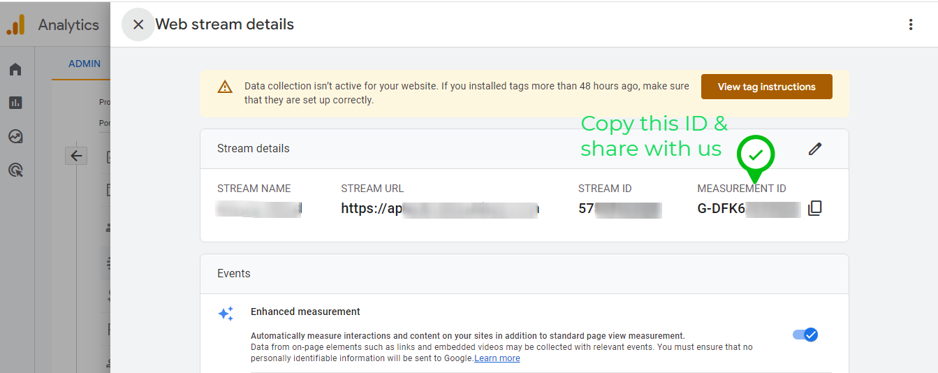Click the Events section heading
This screenshot has height=373, width=938.
[x=233, y=273]
